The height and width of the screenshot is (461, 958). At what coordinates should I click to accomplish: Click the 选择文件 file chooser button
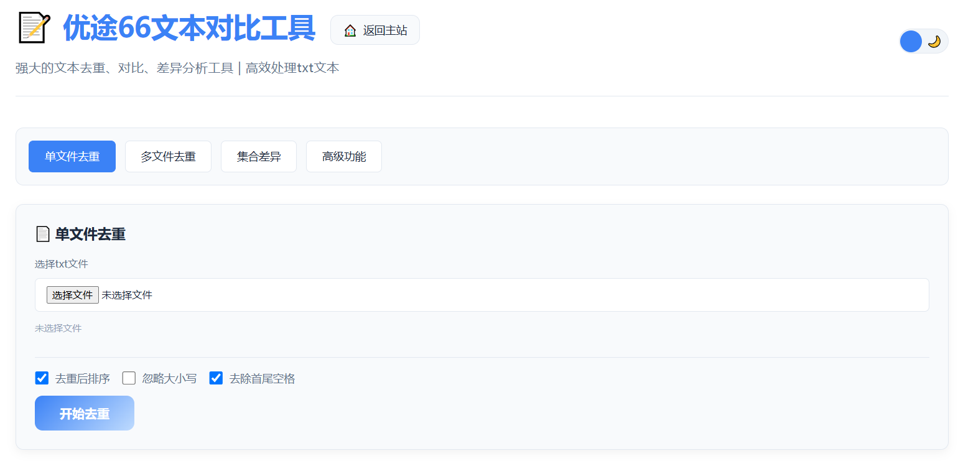tap(73, 295)
